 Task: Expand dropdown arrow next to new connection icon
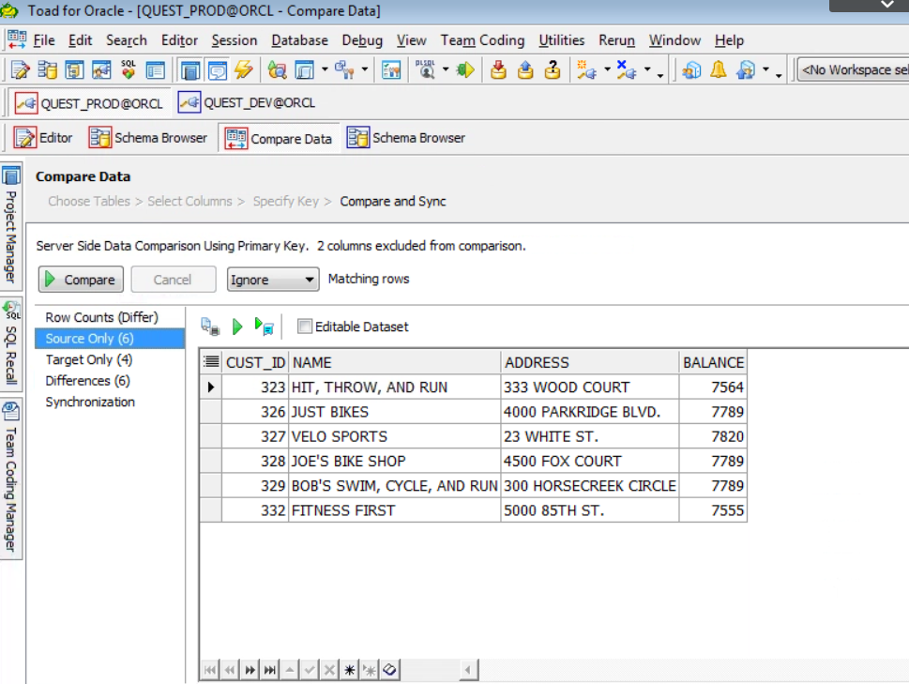coord(607,70)
